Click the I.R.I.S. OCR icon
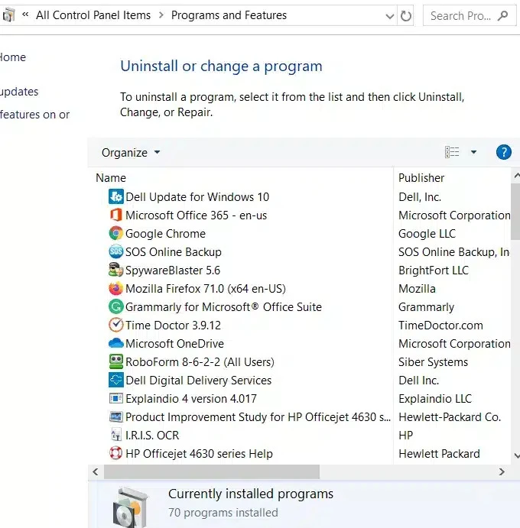Viewport: 520px width, 528px height. [x=116, y=435]
